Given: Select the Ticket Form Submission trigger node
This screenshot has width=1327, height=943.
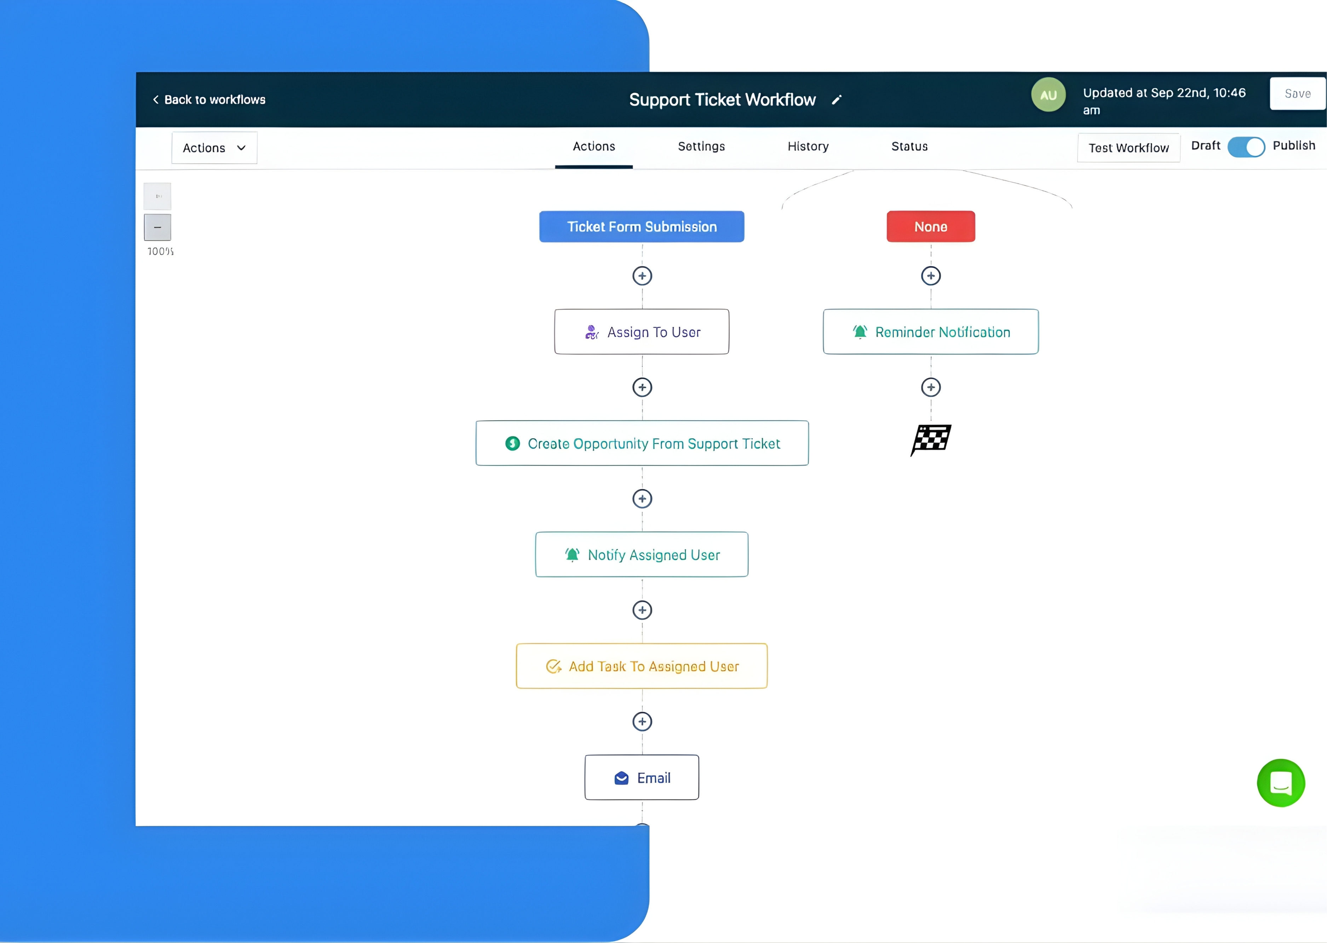Looking at the screenshot, I should point(641,226).
